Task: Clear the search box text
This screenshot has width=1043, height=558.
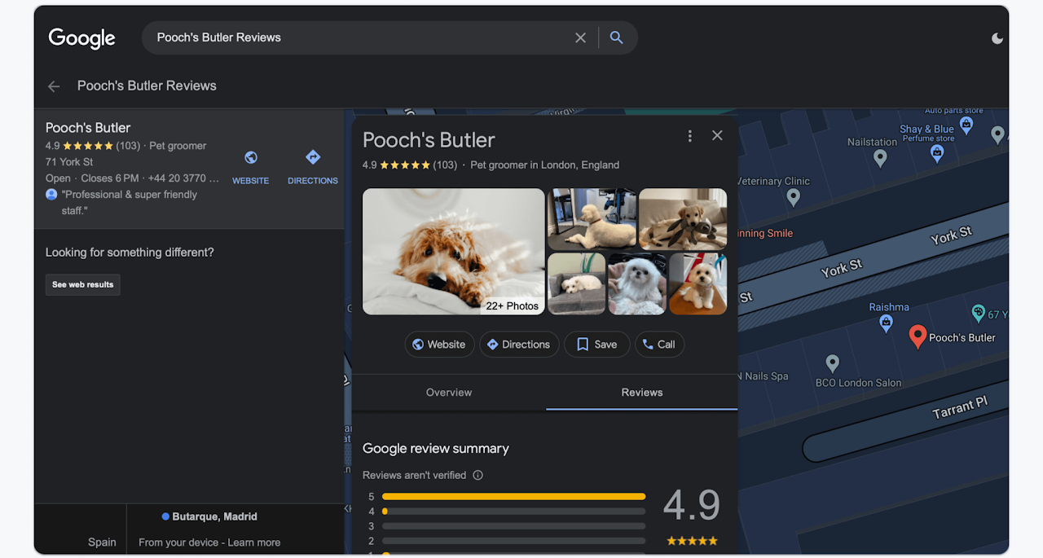Action: point(580,37)
